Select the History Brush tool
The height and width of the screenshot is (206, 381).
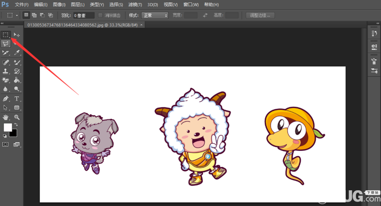click(x=17, y=71)
